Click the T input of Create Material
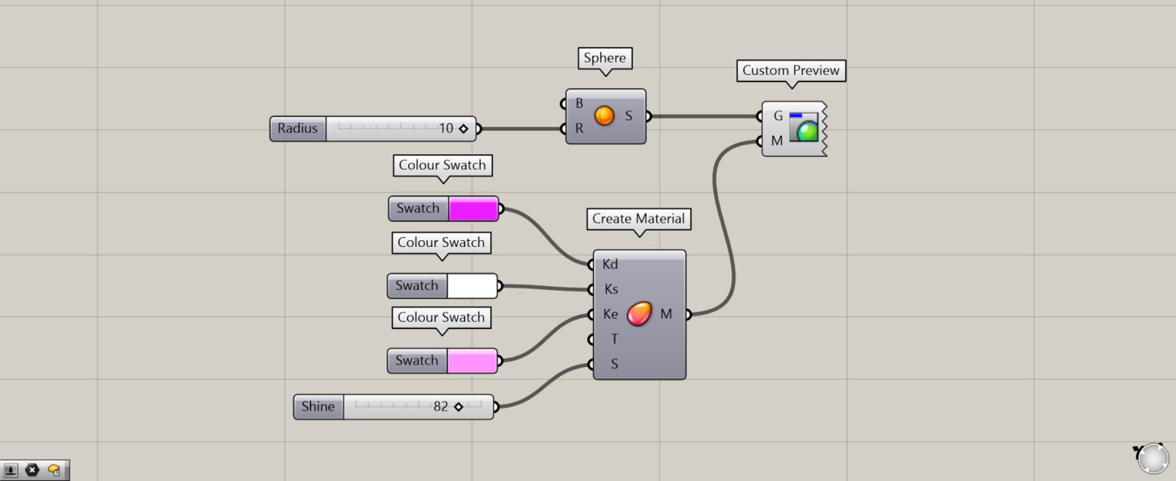 [614, 340]
